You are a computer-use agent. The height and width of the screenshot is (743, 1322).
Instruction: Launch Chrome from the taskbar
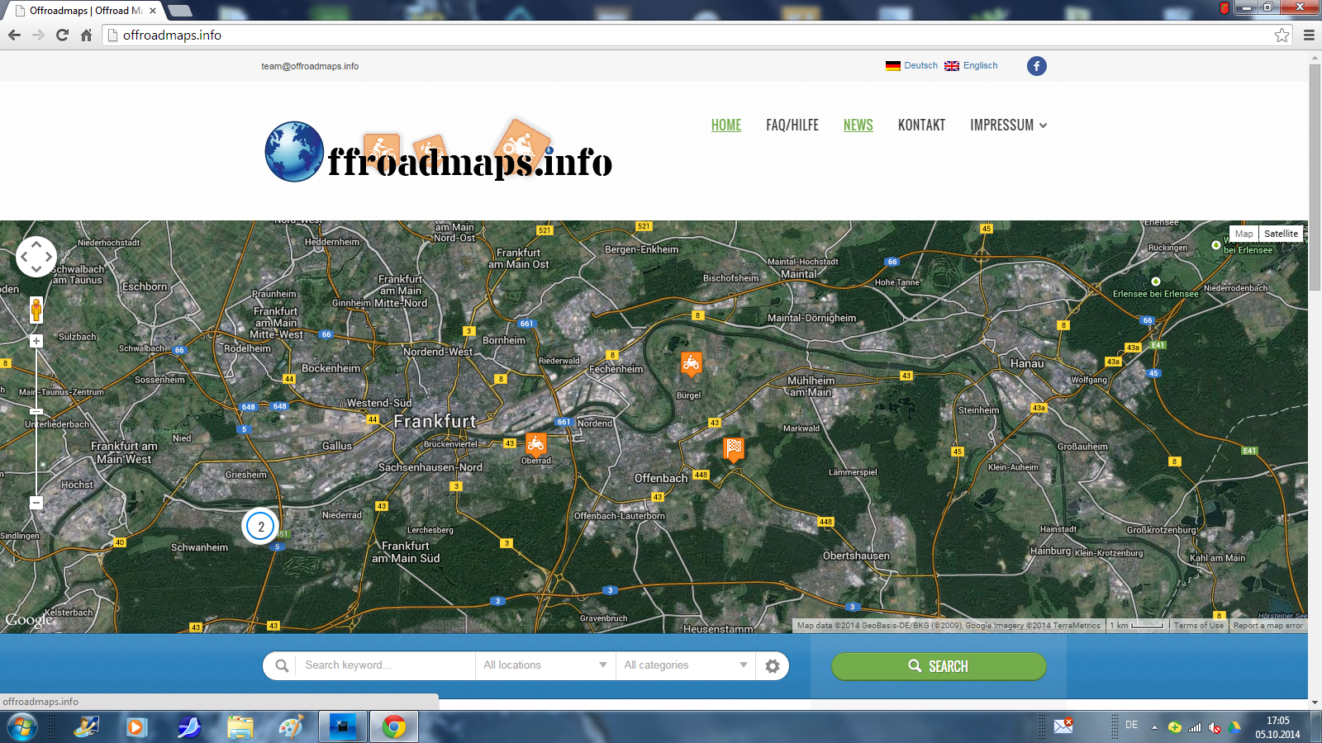[393, 727]
